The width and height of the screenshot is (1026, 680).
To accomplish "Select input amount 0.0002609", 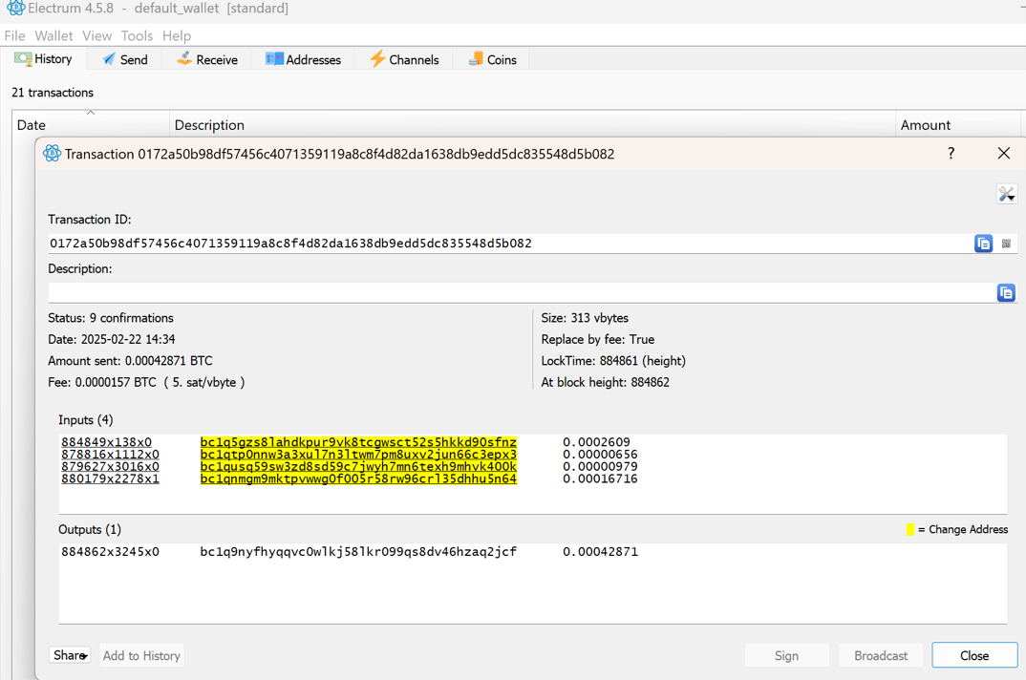I will pyautogui.click(x=596, y=442).
